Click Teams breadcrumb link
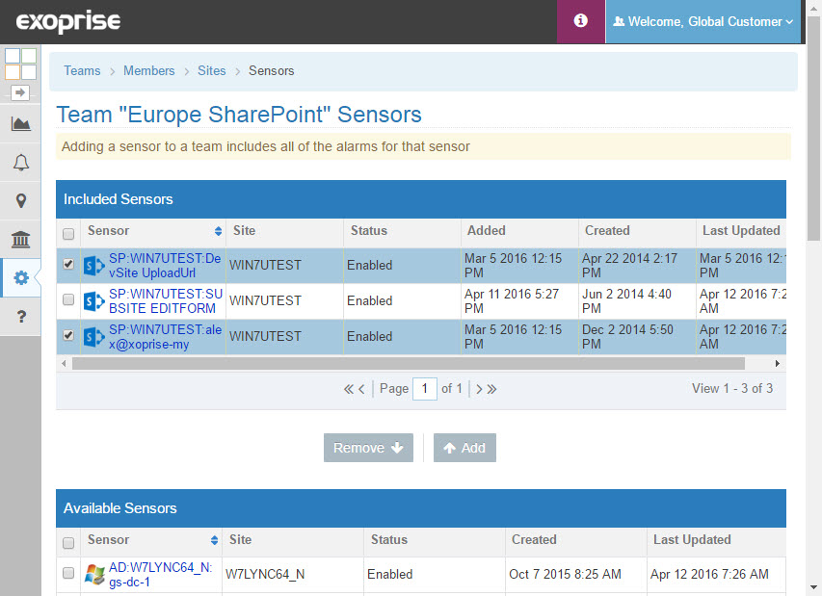This screenshot has width=822, height=596. point(82,70)
